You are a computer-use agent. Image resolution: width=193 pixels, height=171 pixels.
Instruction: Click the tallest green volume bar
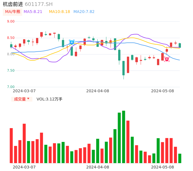(124, 137)
